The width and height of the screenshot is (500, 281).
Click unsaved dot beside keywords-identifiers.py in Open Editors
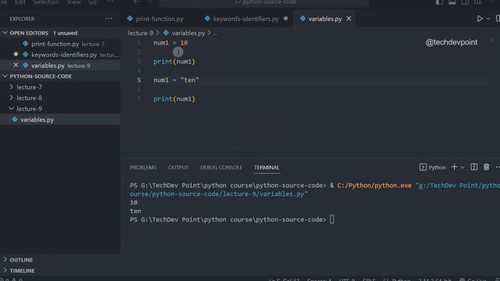click(16, 54)
